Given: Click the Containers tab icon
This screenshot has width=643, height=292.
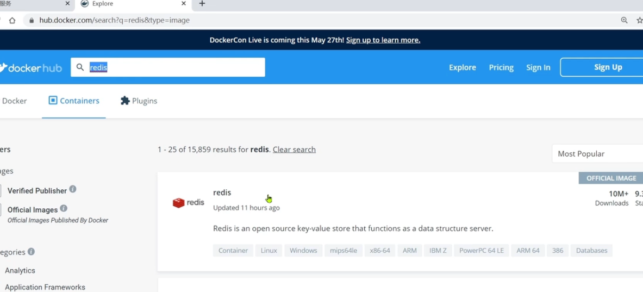Looking at the screenshot, I should tap(53, 101).
